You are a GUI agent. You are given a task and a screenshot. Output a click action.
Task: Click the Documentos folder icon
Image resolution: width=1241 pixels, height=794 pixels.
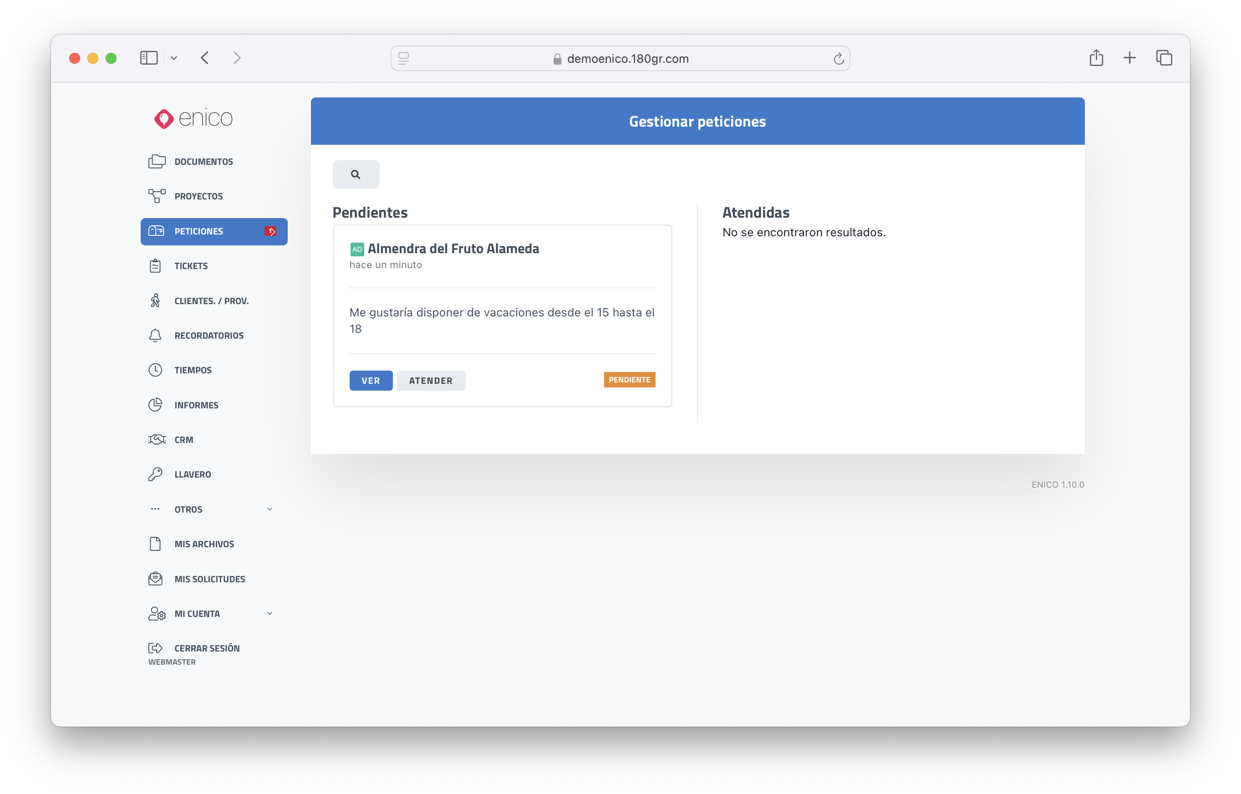(x=156, y=161)
